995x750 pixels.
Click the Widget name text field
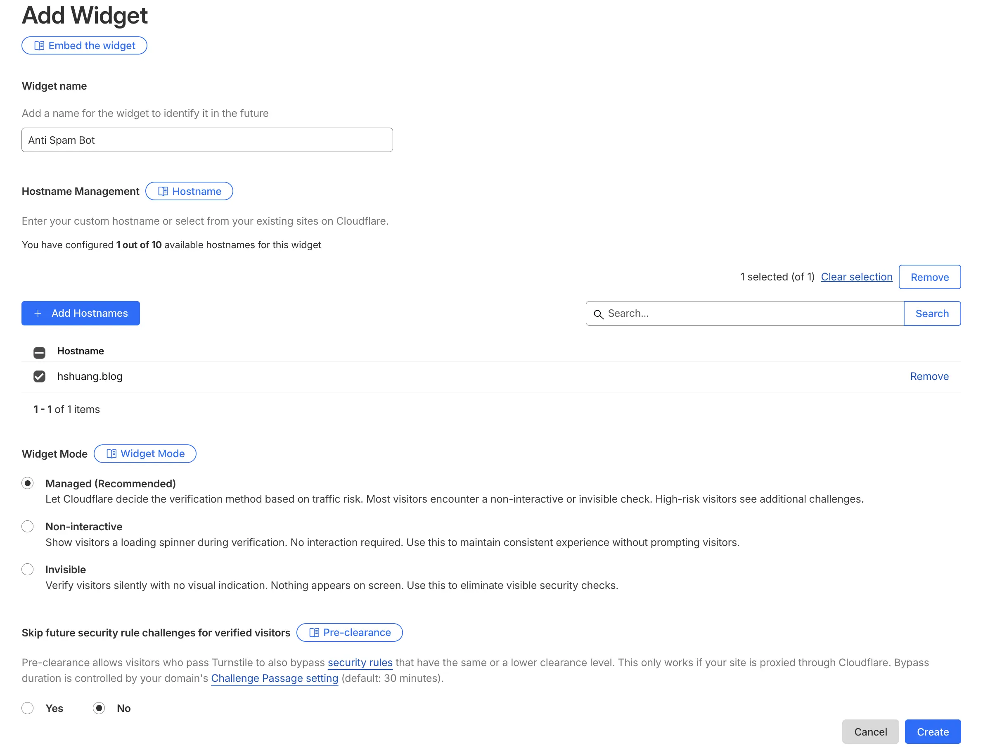click(207, 140)
